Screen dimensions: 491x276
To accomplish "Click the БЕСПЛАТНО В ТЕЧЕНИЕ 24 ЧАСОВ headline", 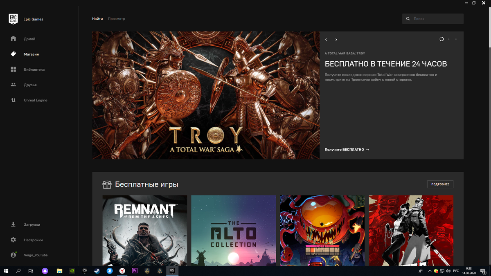I will [x=386, y=64].
